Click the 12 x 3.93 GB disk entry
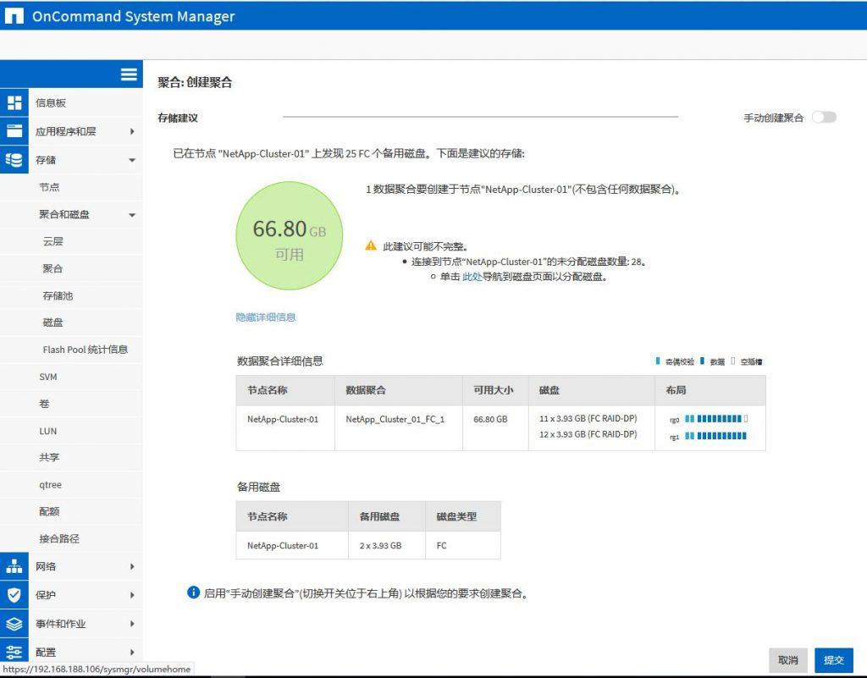This screenshot has height=678, width=867. [x=588, y=434]
